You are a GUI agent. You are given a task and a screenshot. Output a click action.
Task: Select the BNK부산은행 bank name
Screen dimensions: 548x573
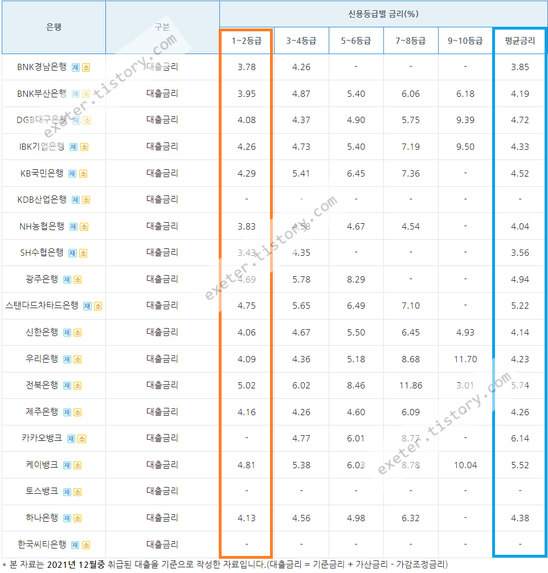click(x=42, y=93)
